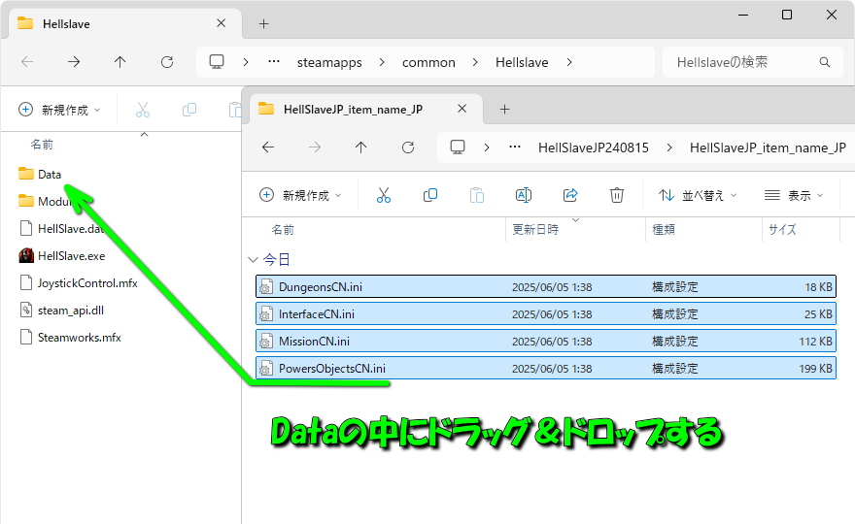Expand chevron between steamapps and common
This screenshot has width=855, height=524.
(x=382, y=63)
